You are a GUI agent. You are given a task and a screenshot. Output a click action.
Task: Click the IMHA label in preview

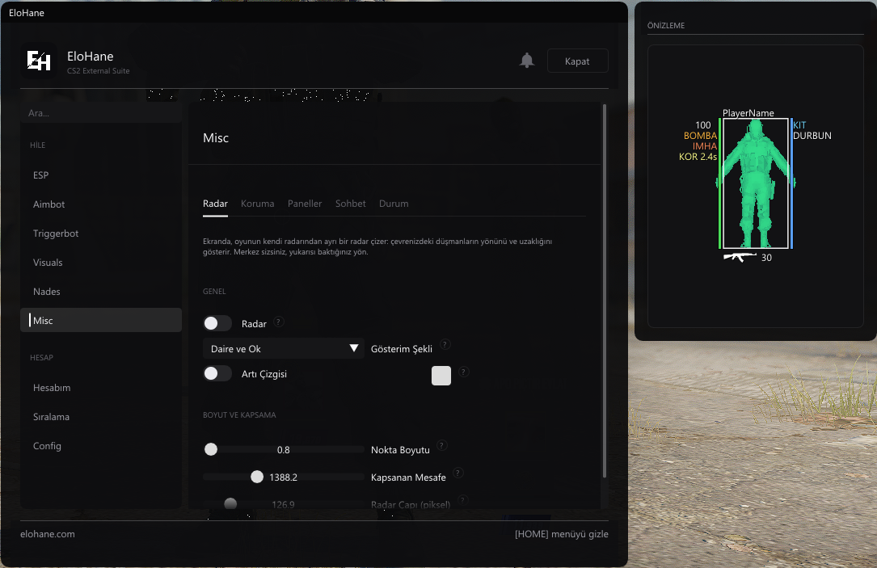click(x=705, y=146)
